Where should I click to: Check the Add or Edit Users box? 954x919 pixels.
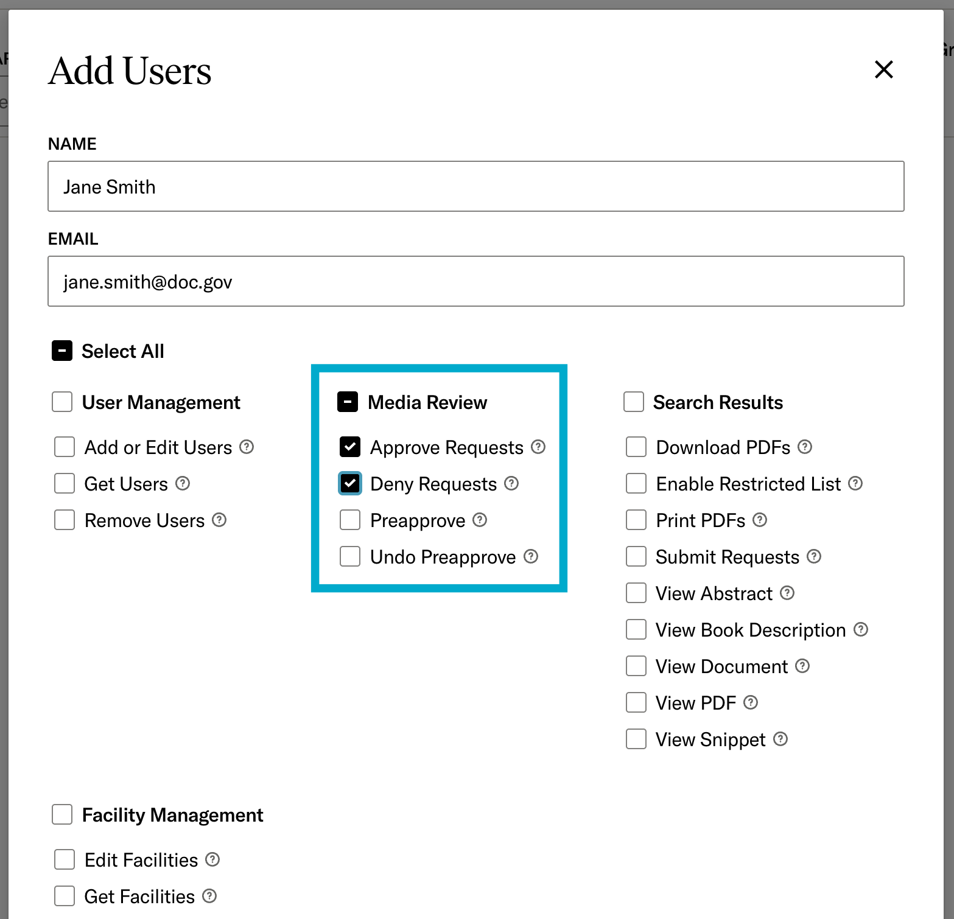click(x=64, y=447)
